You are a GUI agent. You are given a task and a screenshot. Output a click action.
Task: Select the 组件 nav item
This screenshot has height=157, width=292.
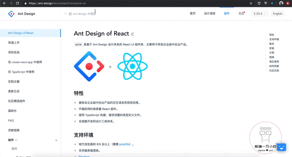tap(227, 13)
